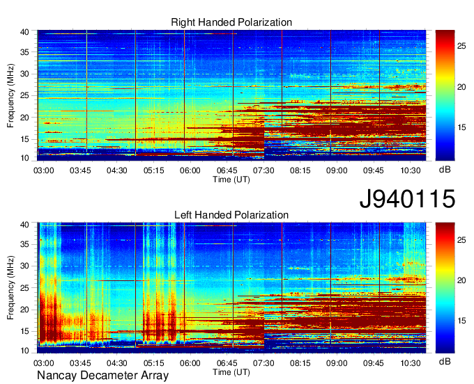Viewport: 474px width, 384px height.
Task: Click "09:00" time tick under Right Handed plot
Action: [337, 170]
